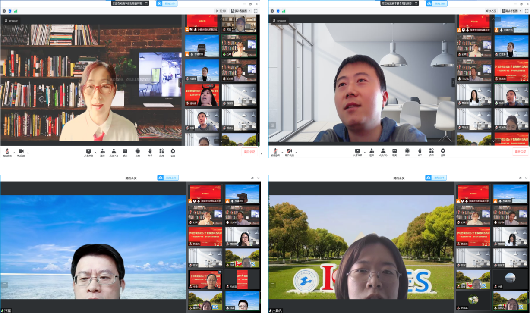Expand audio options arrow beside top-left mute button
This screenshot has width=530, height=313.
pos(14,152)
